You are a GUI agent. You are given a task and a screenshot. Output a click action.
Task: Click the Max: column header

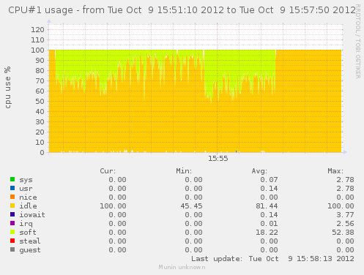pyautogui.click(x=335, y=171)
